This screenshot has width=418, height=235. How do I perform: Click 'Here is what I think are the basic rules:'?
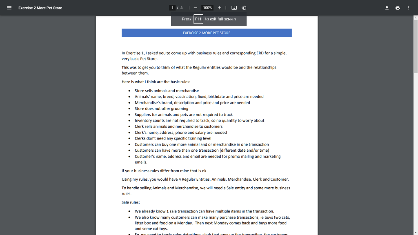pyautogui.click(x=156, y=82)
